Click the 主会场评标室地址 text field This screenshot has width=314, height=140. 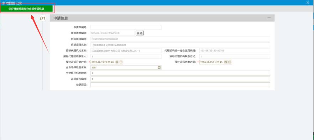180,73
